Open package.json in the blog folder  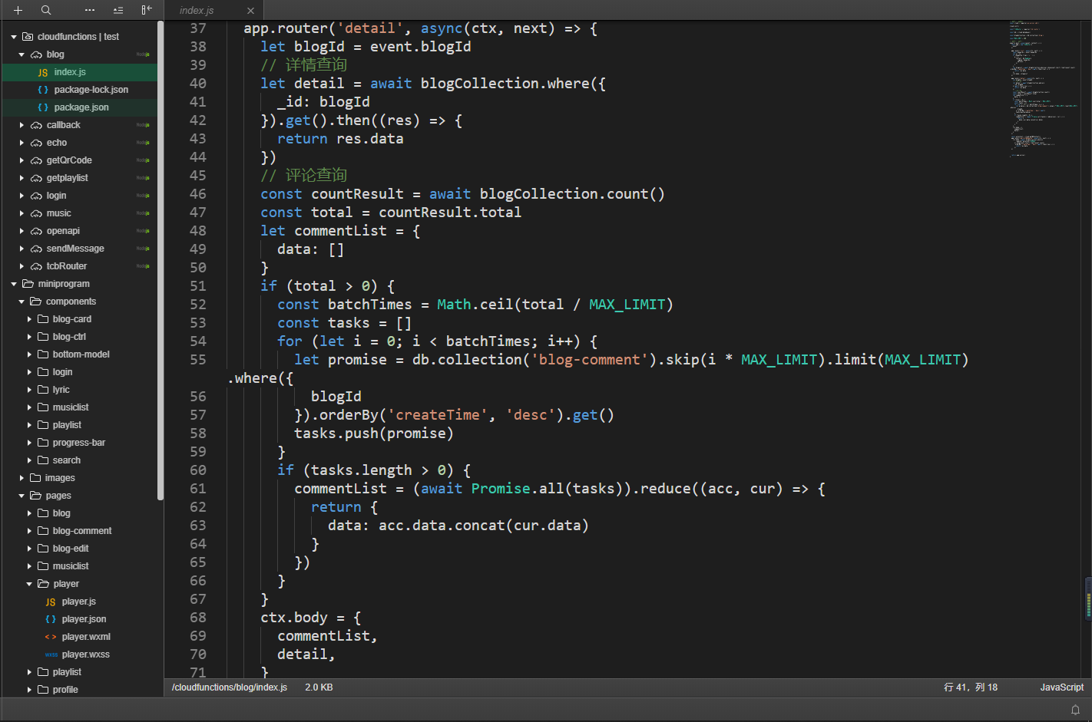(x=80, y=107)
